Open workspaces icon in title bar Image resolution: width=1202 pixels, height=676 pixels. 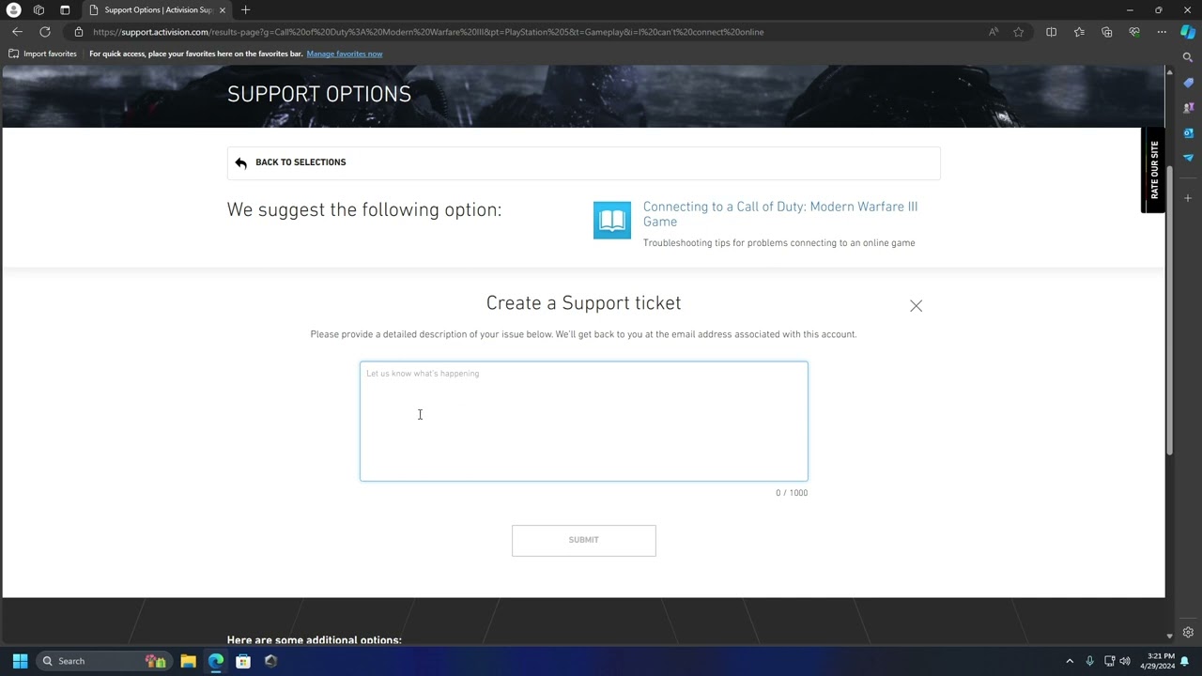[x=39, y=9]
